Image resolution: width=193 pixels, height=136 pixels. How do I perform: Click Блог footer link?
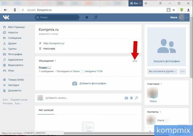click(x=5, y=100)
